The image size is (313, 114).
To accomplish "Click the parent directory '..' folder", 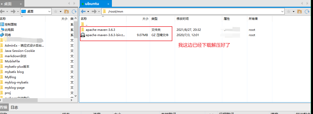I will pos(83,24).
